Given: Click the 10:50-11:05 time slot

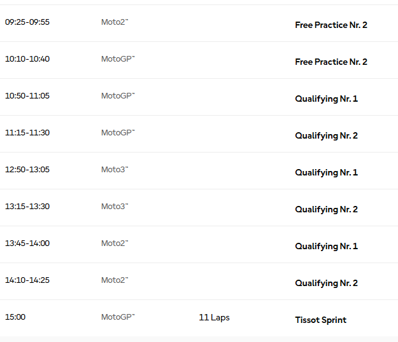Looking at the screenshot, I should click(x=27, y=96).
